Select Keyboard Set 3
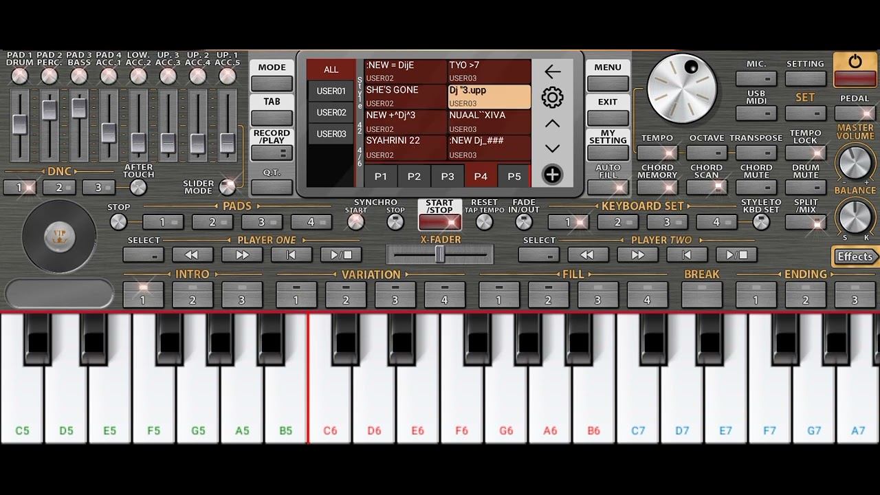This screenshot has height=495, width=880. coord(667,222)
